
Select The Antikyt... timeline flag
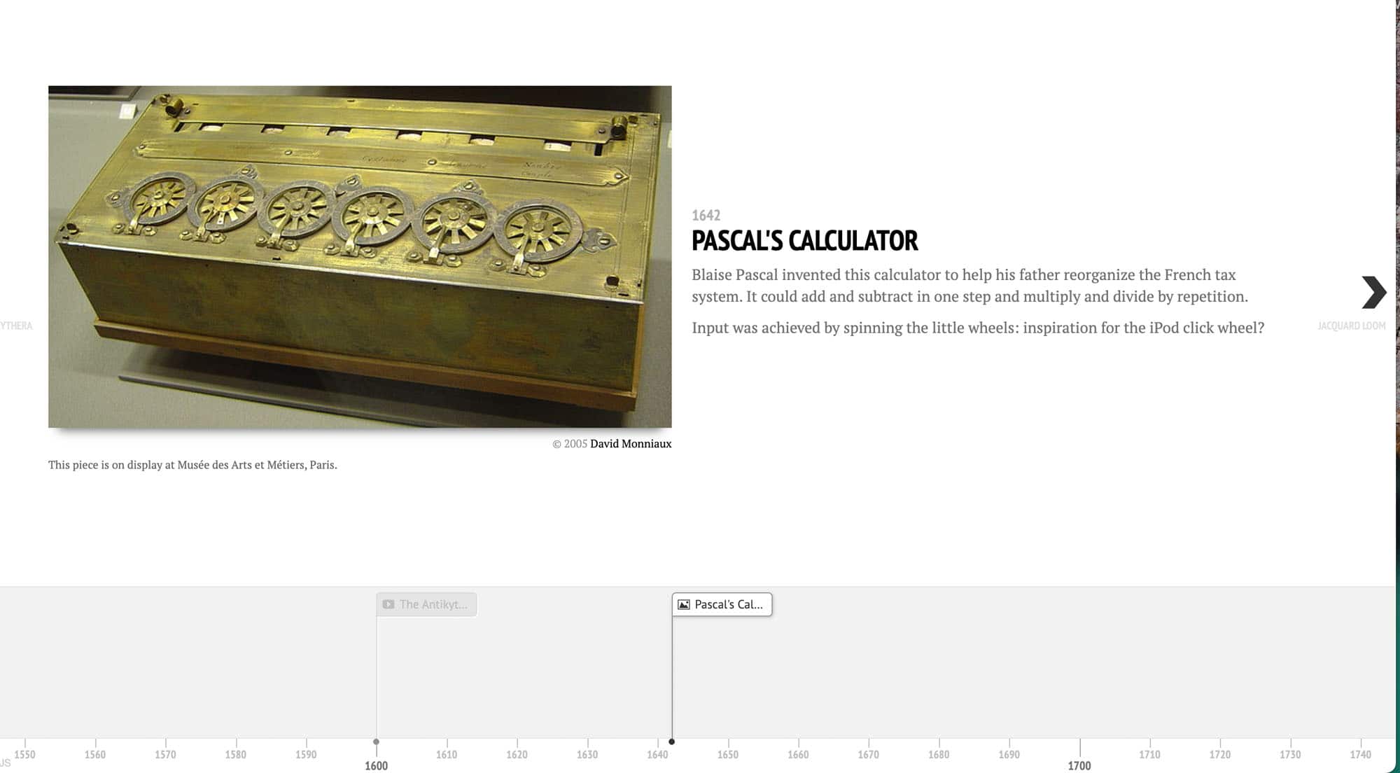pos(426,604)
